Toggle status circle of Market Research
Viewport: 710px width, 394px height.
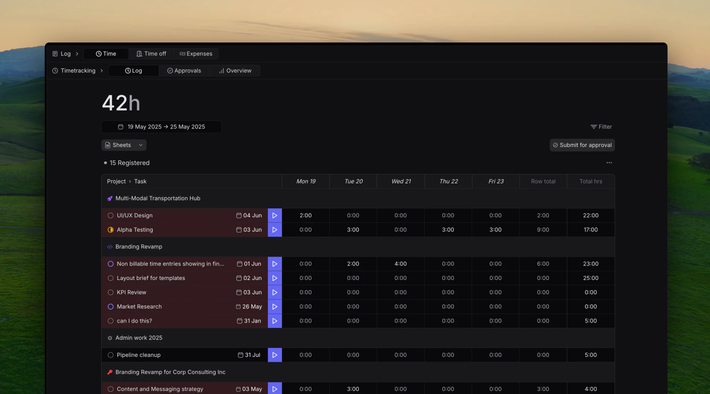pyautogui.click(x=111, y=307)
